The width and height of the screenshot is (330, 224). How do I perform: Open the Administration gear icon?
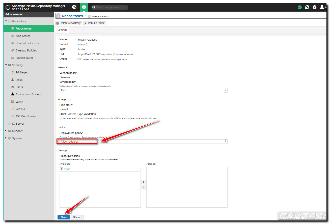click(x=84, y=7)
